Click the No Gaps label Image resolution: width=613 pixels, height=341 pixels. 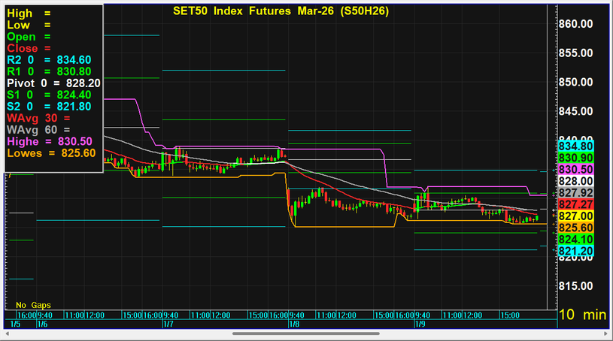(32, 306)
